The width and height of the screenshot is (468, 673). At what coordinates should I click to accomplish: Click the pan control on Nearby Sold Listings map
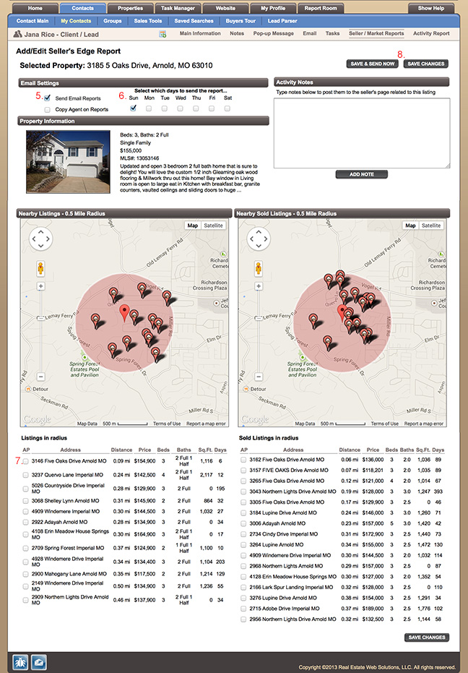tap(259, 239)
